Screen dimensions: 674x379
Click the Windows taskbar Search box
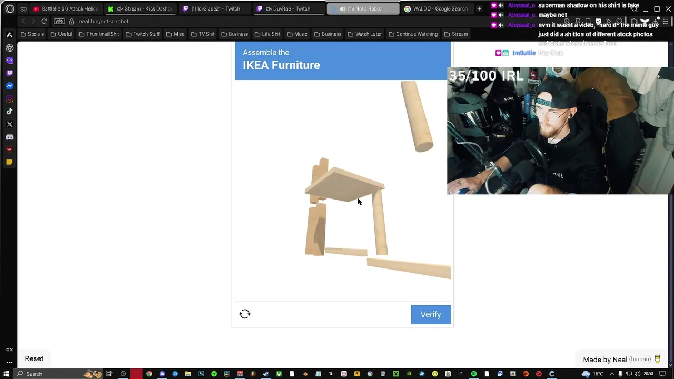58,374
